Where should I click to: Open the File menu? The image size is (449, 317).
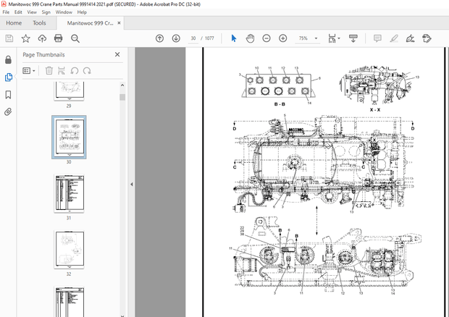click(x=6, y=12)
